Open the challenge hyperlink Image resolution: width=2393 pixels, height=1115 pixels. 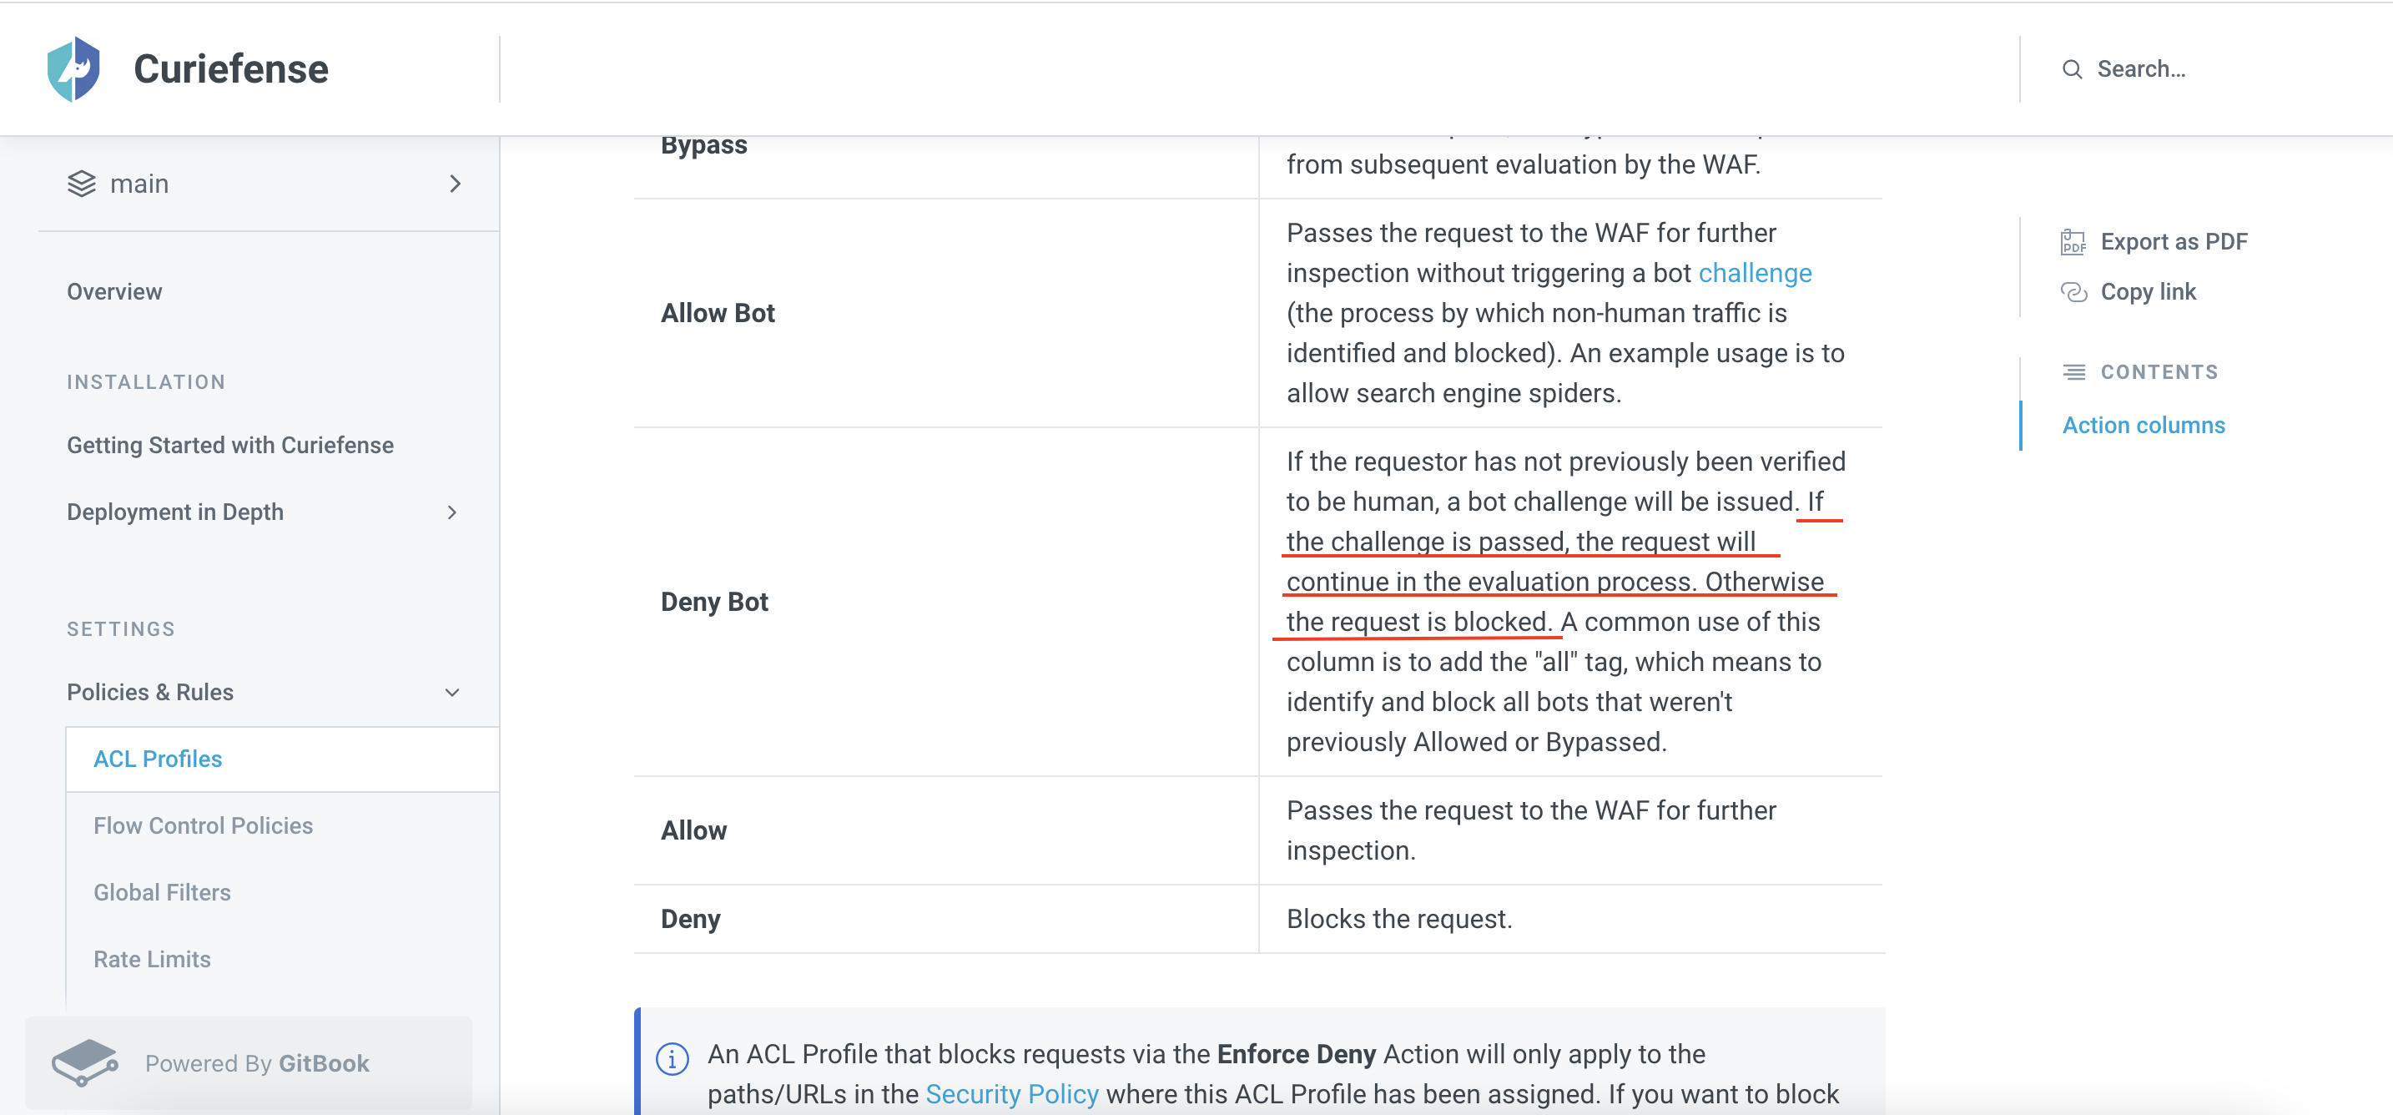coord(1755,272)
